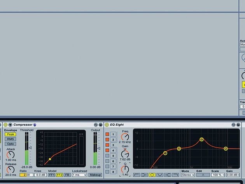Image resolution: width=245 pixels, height=184 pixels.
Task: Open the EQ Mode Stereo dropdown
Action: (188, 175)
